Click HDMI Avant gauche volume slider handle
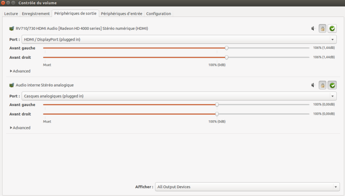This screenshot has height=196, width=345. tap(226, 48)
